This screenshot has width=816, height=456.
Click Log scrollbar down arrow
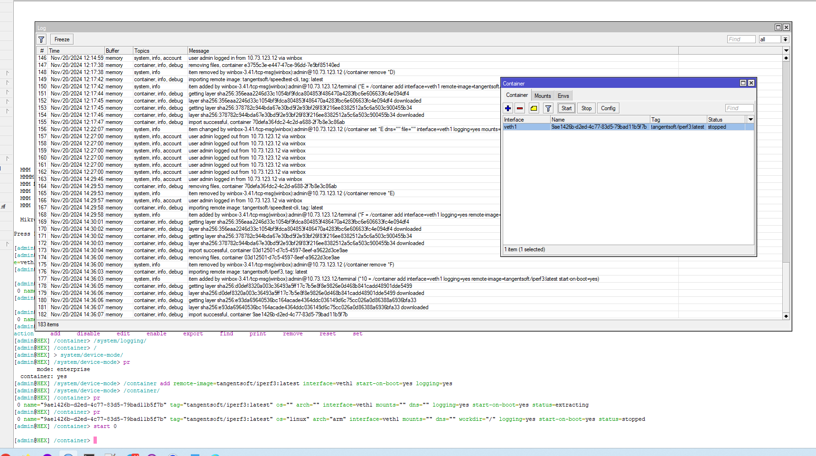tap(786, 316)
